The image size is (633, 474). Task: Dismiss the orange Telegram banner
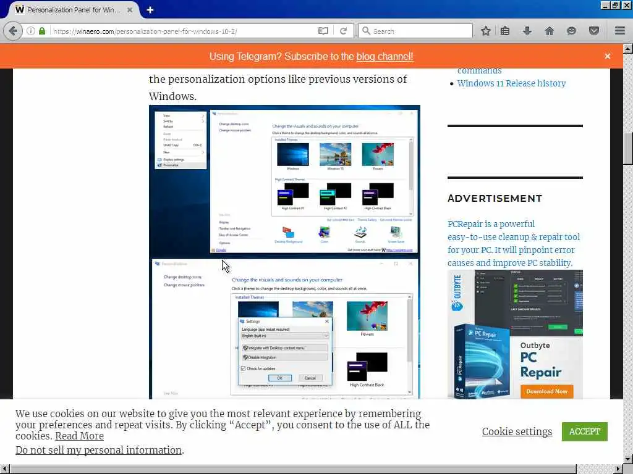tap(608, 56)
